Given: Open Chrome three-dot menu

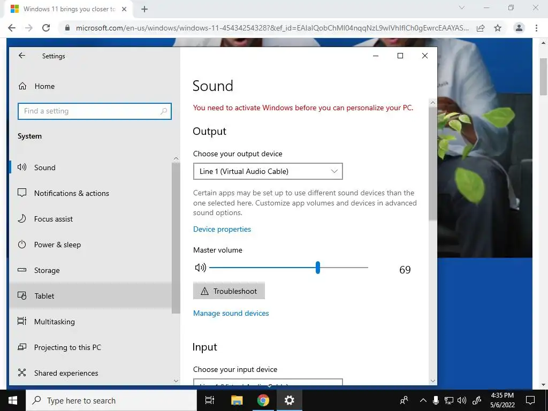Looking at the screenshot, I should (536, 28).
